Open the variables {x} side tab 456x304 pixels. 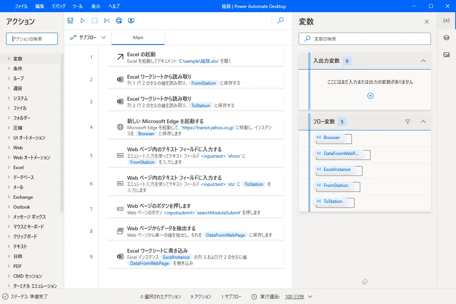(446, 21)
